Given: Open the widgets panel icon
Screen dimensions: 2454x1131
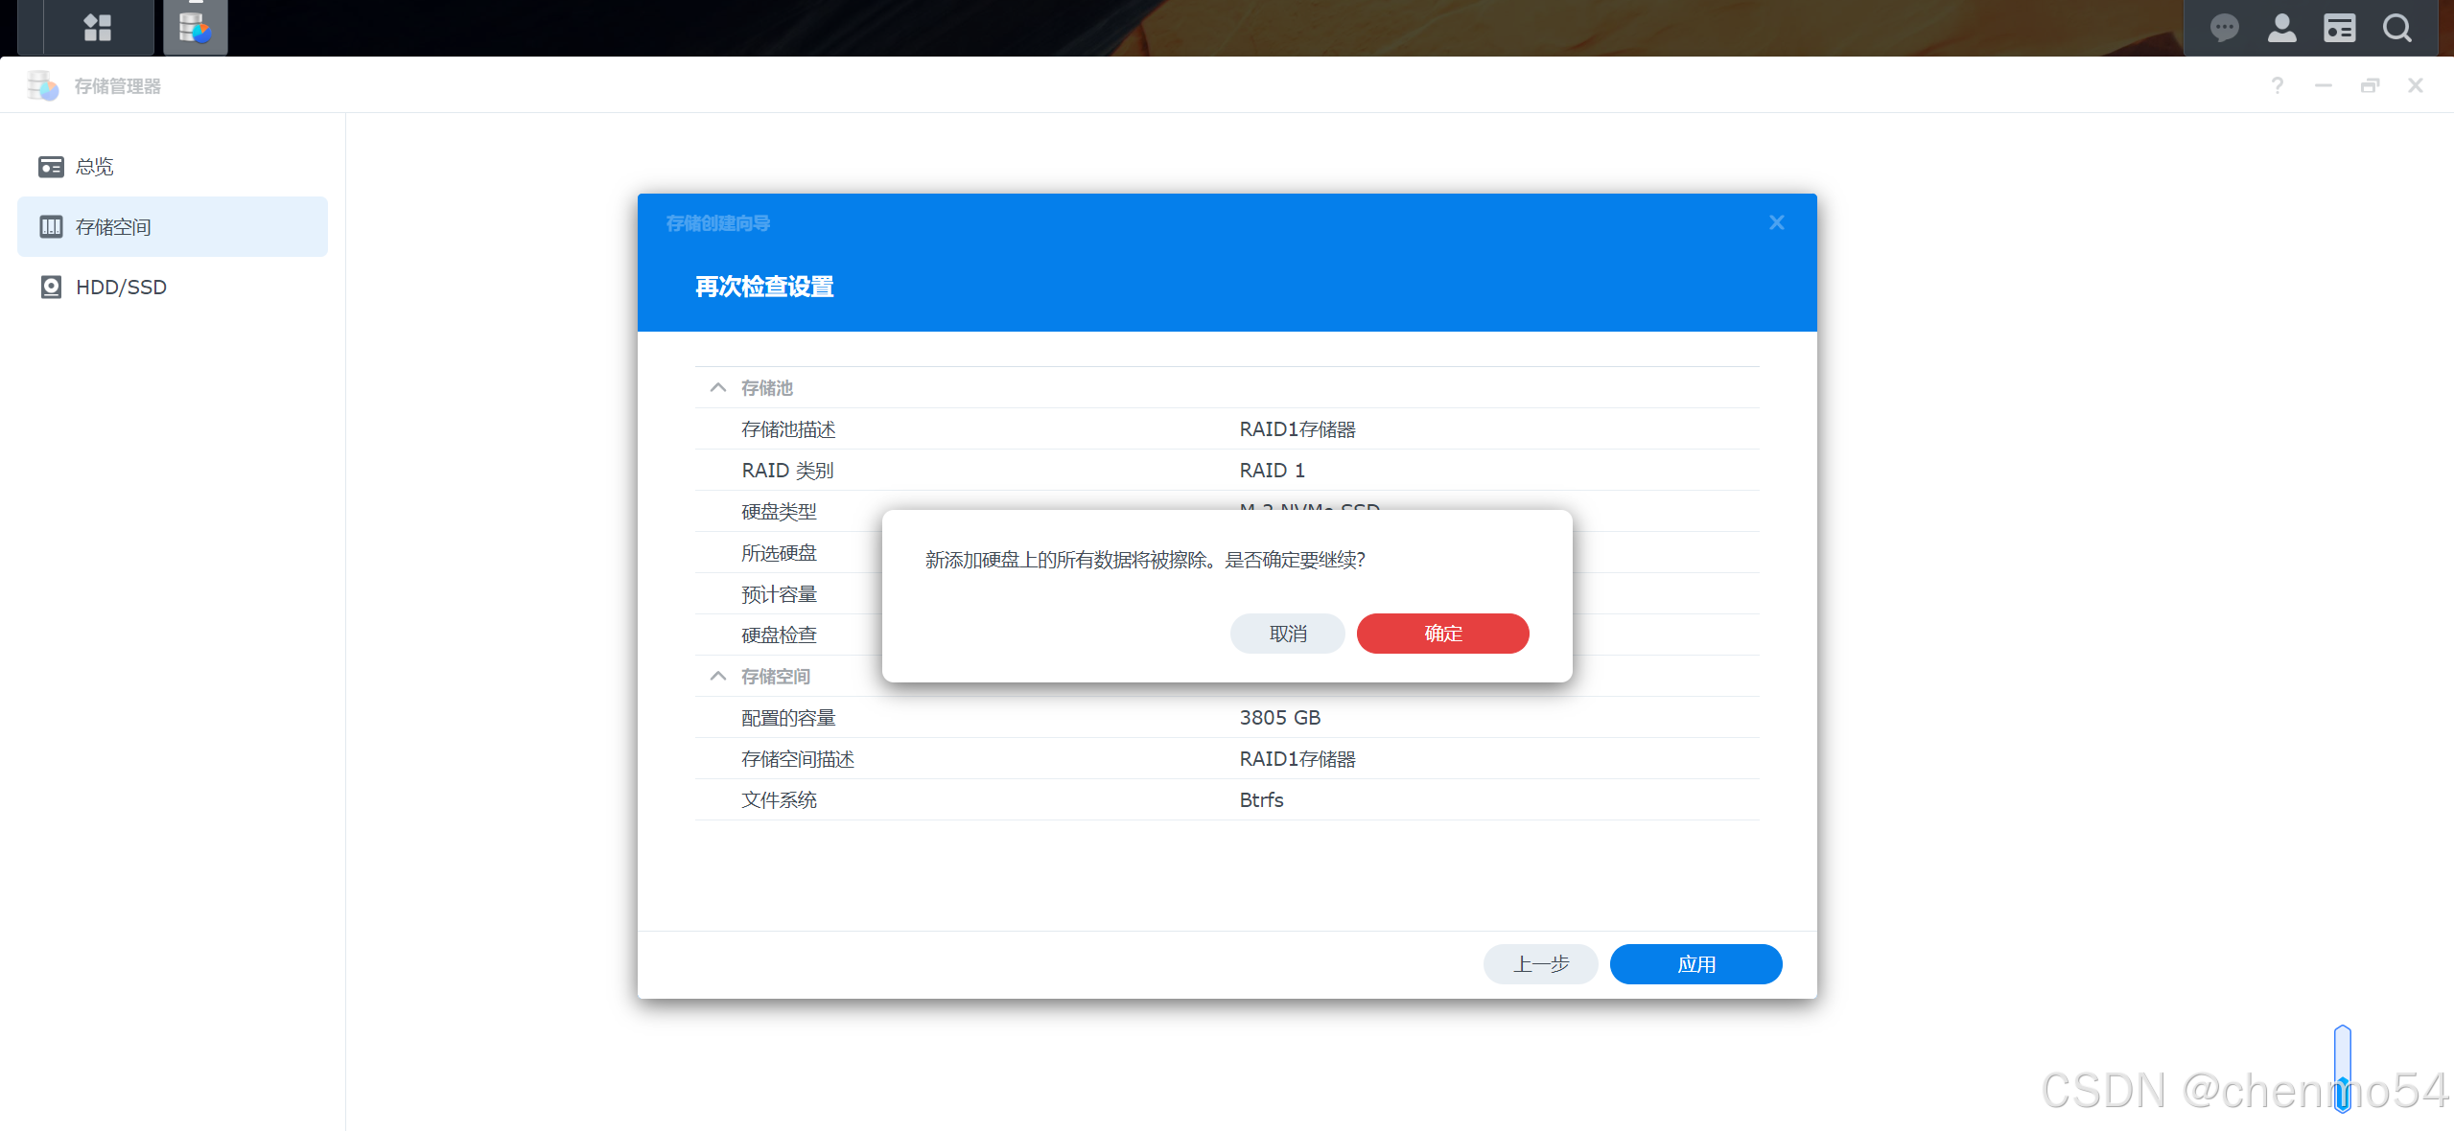Looking at the screenshot, I should (2339, 28).
